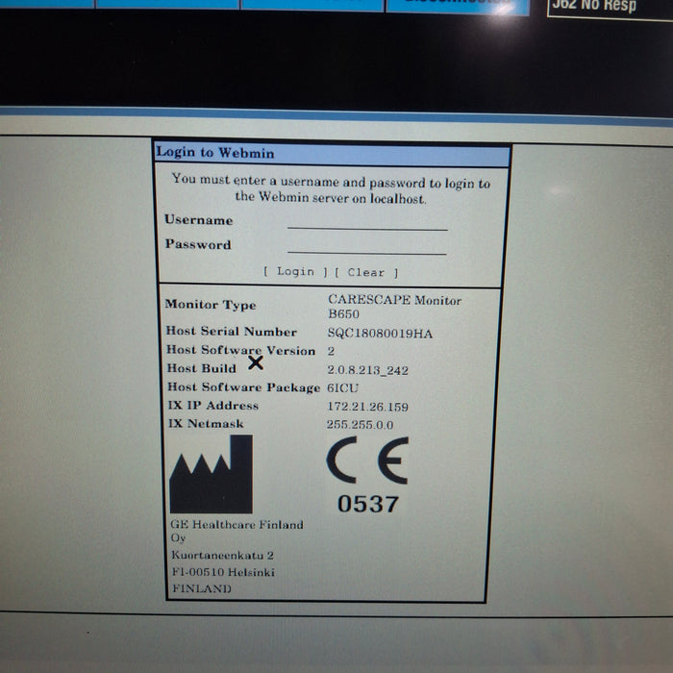
Task: Click the 'Monitor Type' label
Action: coord(211,305)
